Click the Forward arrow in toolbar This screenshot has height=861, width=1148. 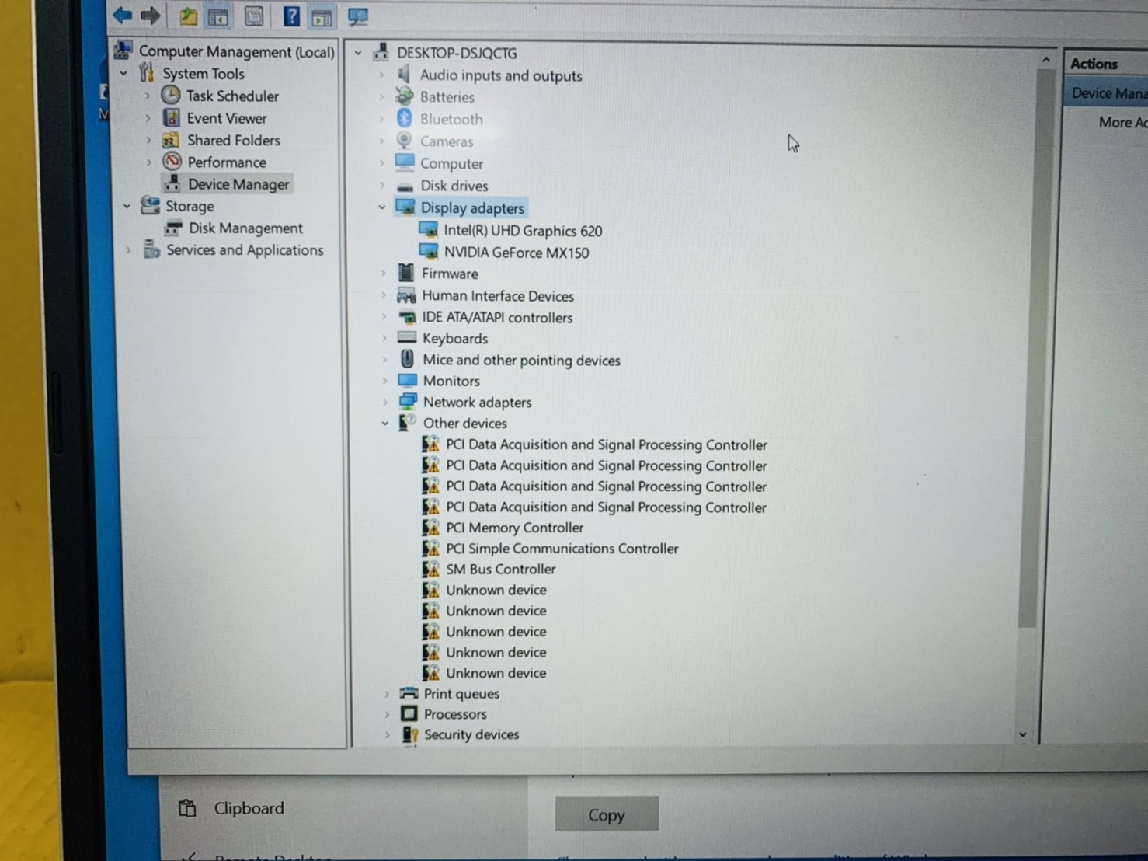click(x=151, y=16)
